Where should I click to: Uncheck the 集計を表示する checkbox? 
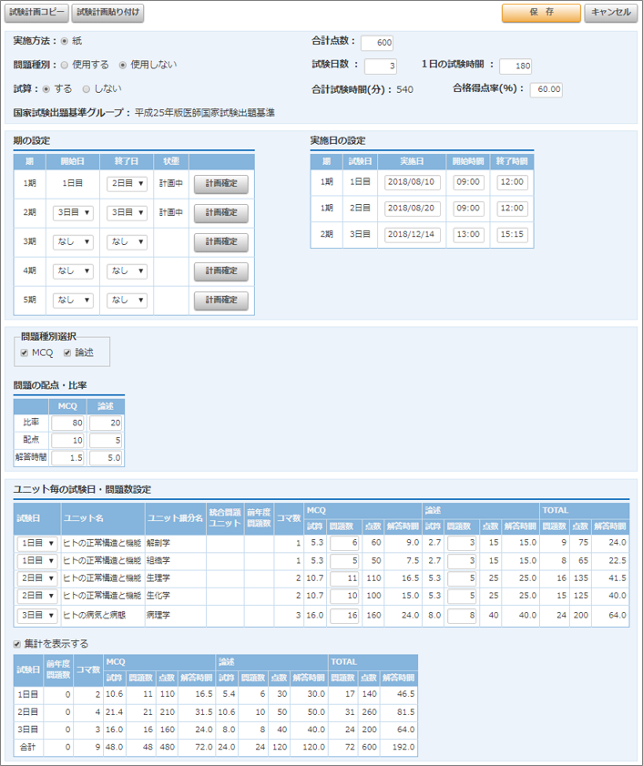pyautogui.click(x=18, y=644)
